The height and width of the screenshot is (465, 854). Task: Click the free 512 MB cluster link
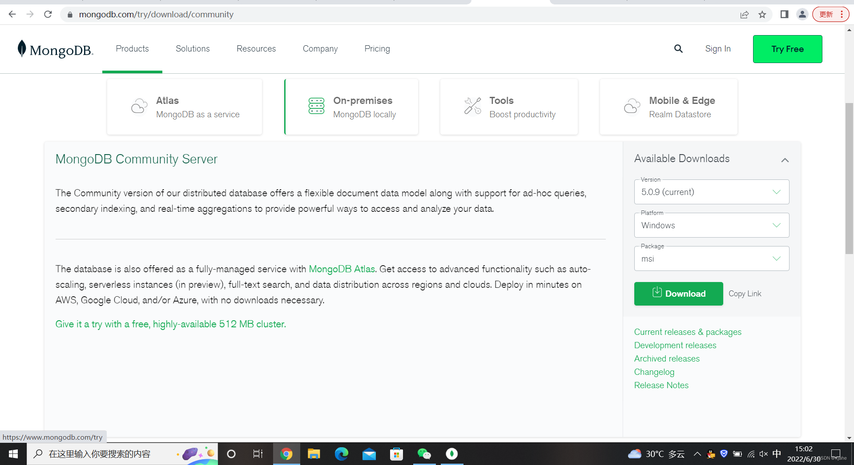pos(171,324)
